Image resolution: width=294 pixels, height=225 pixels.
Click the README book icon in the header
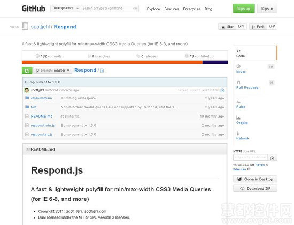coord(28,149)
